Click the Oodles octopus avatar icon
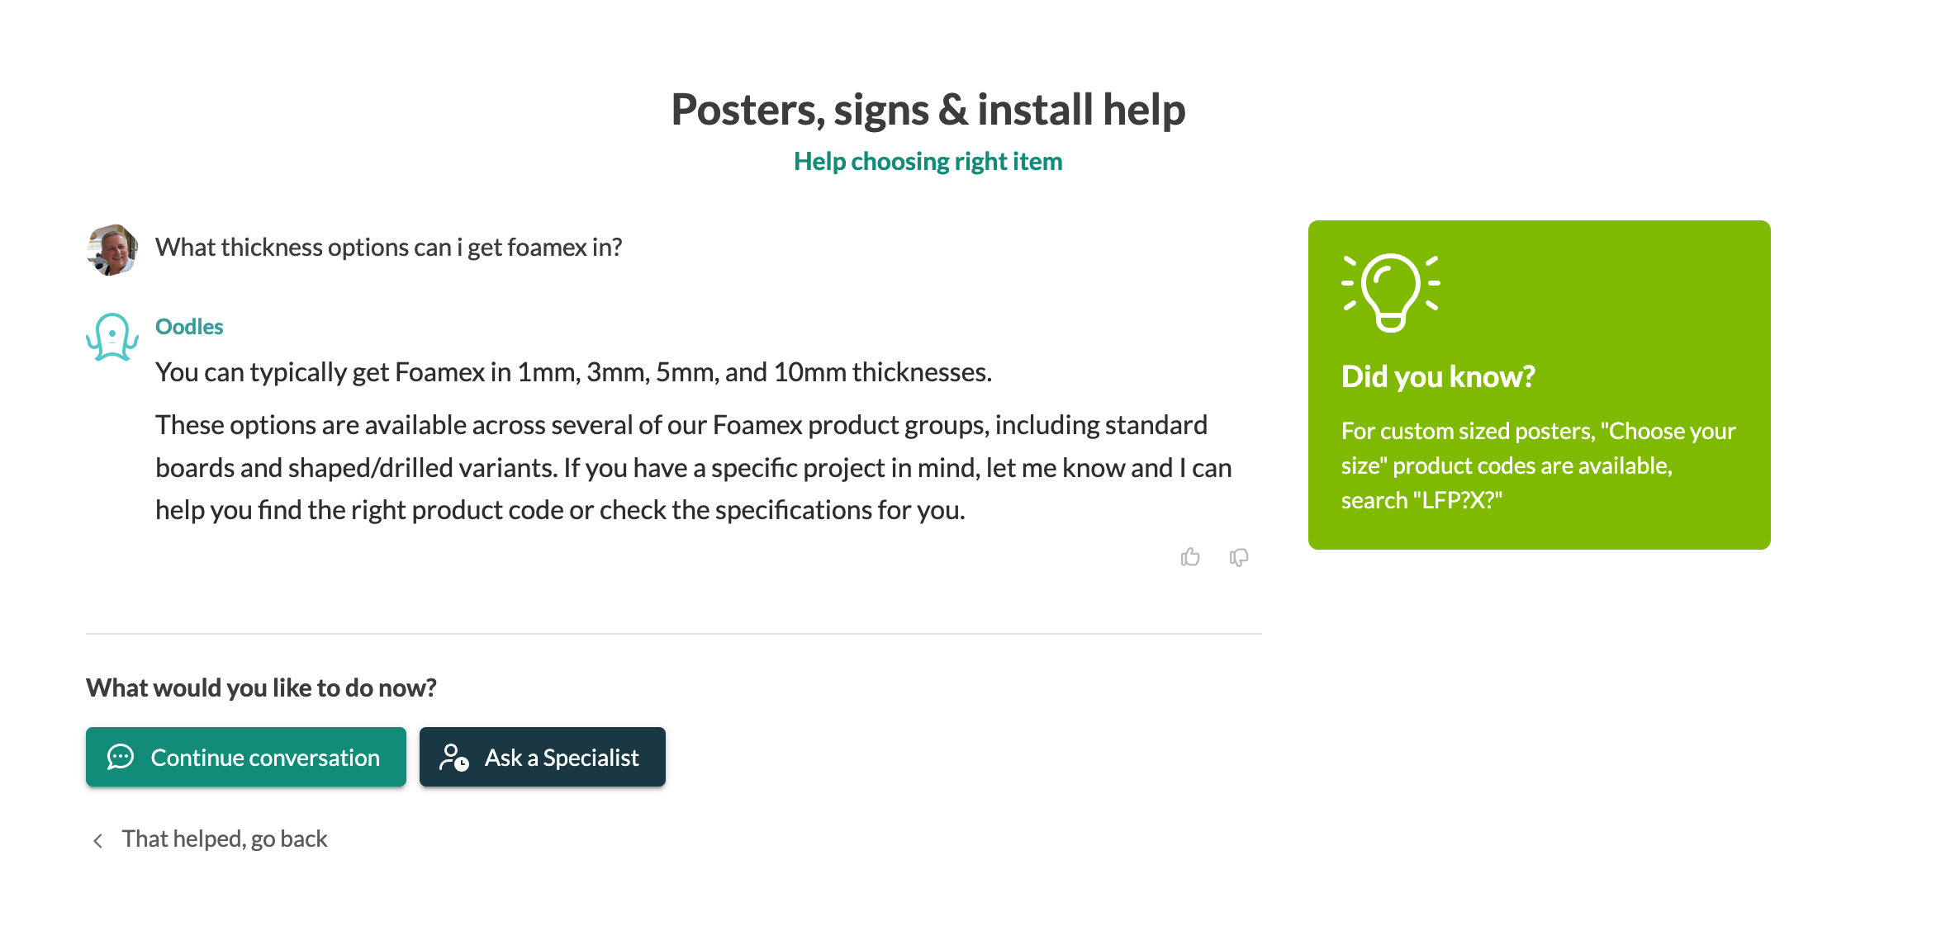Image resolution: width=1941 pixels, height=926 pixels. 112,337
